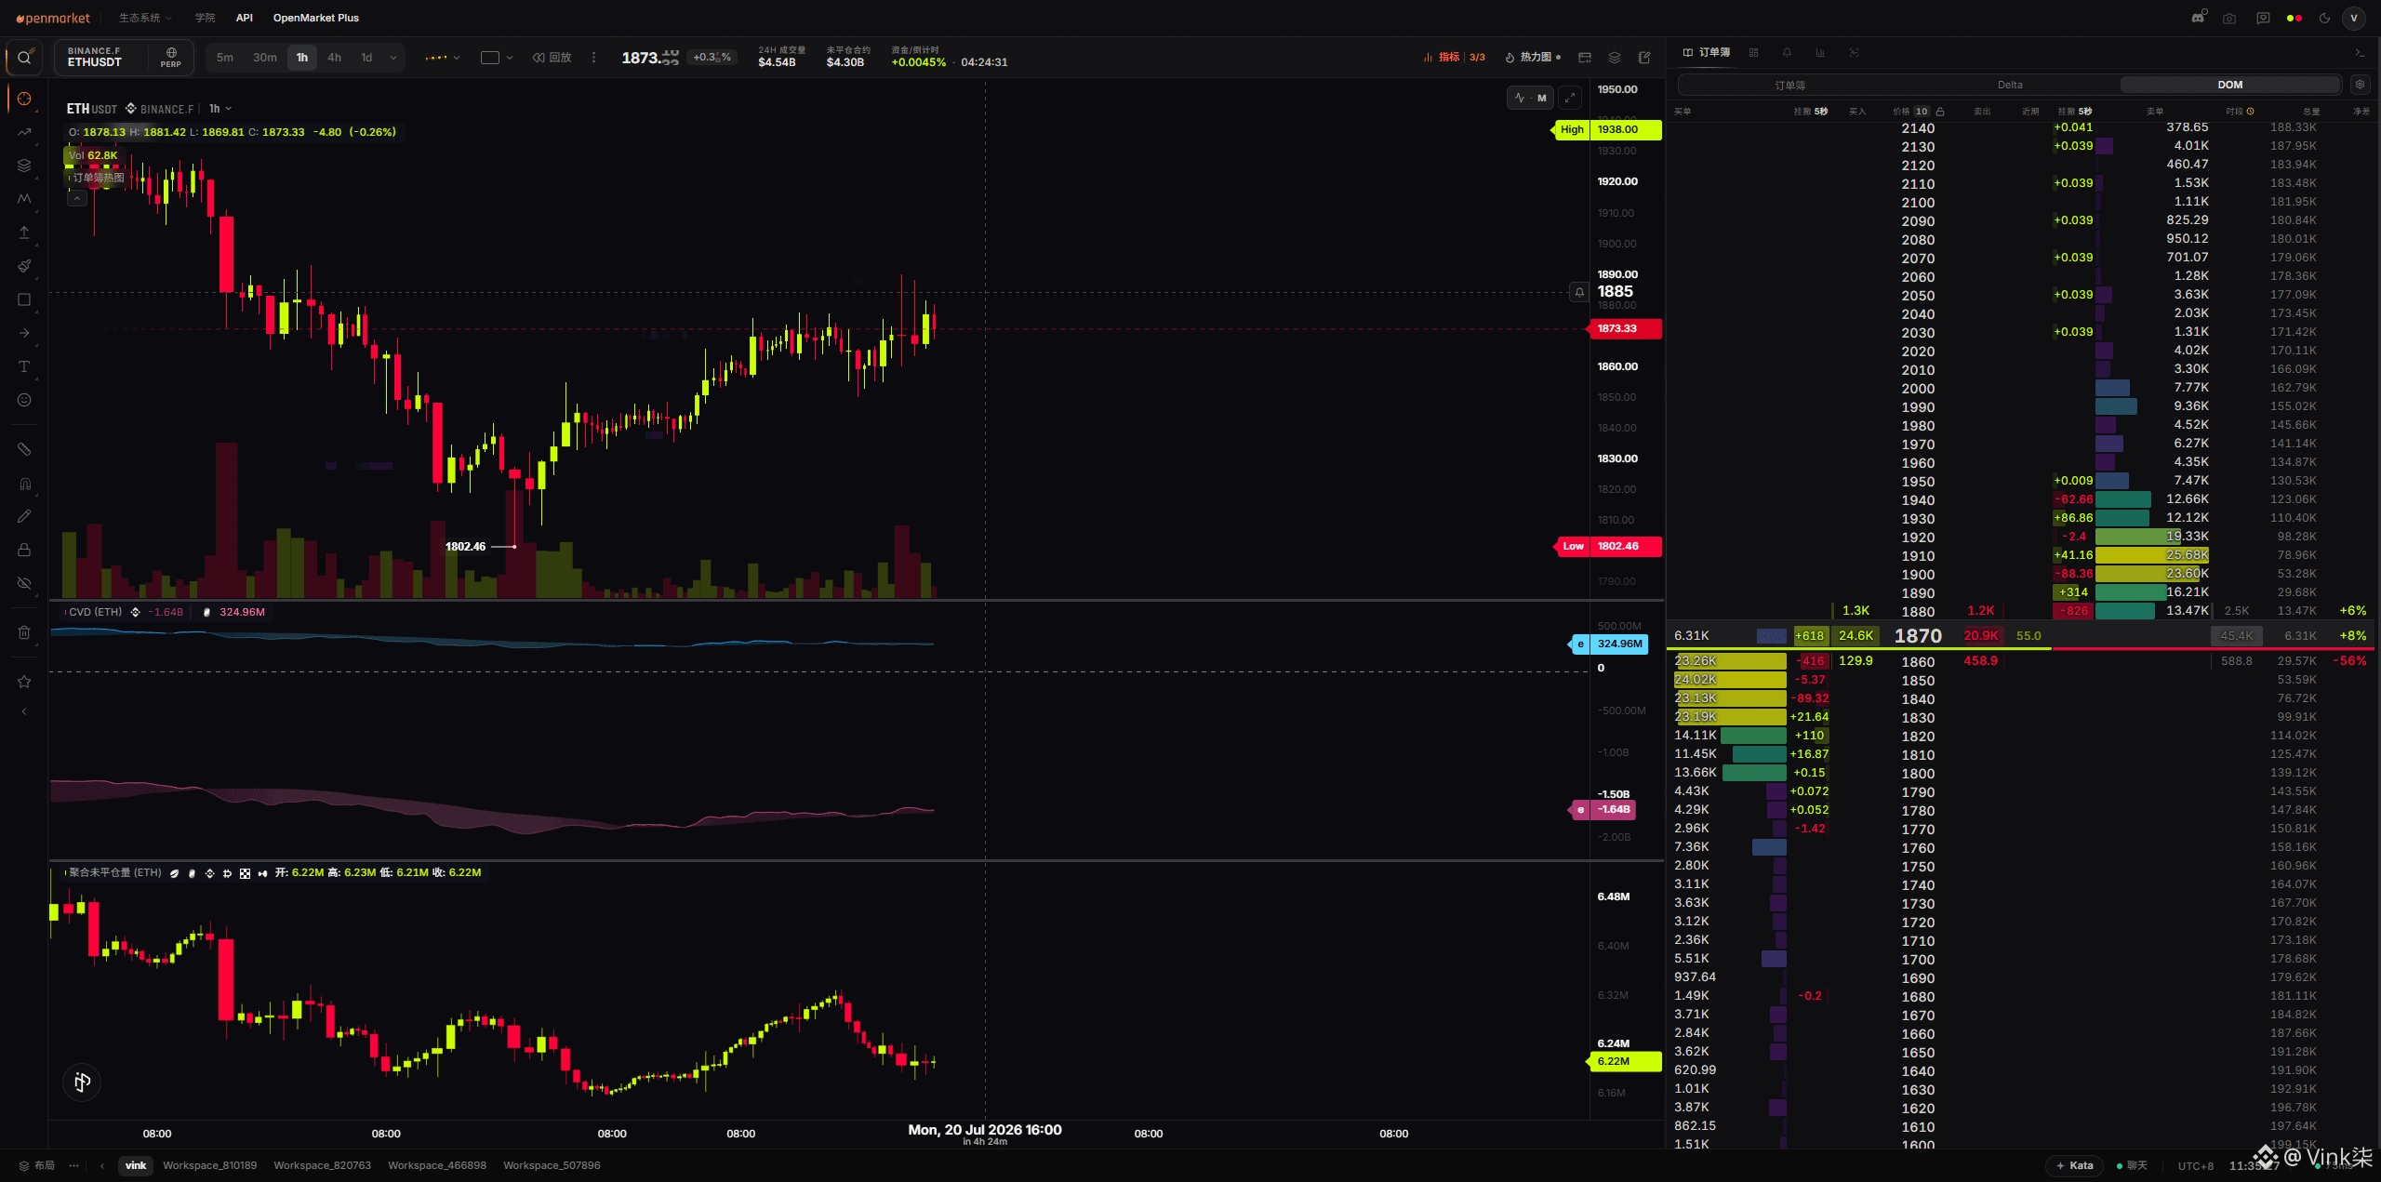Switch to the Delta tab
This screenshot has height=1182, width=2381.
click(2010, 85)
